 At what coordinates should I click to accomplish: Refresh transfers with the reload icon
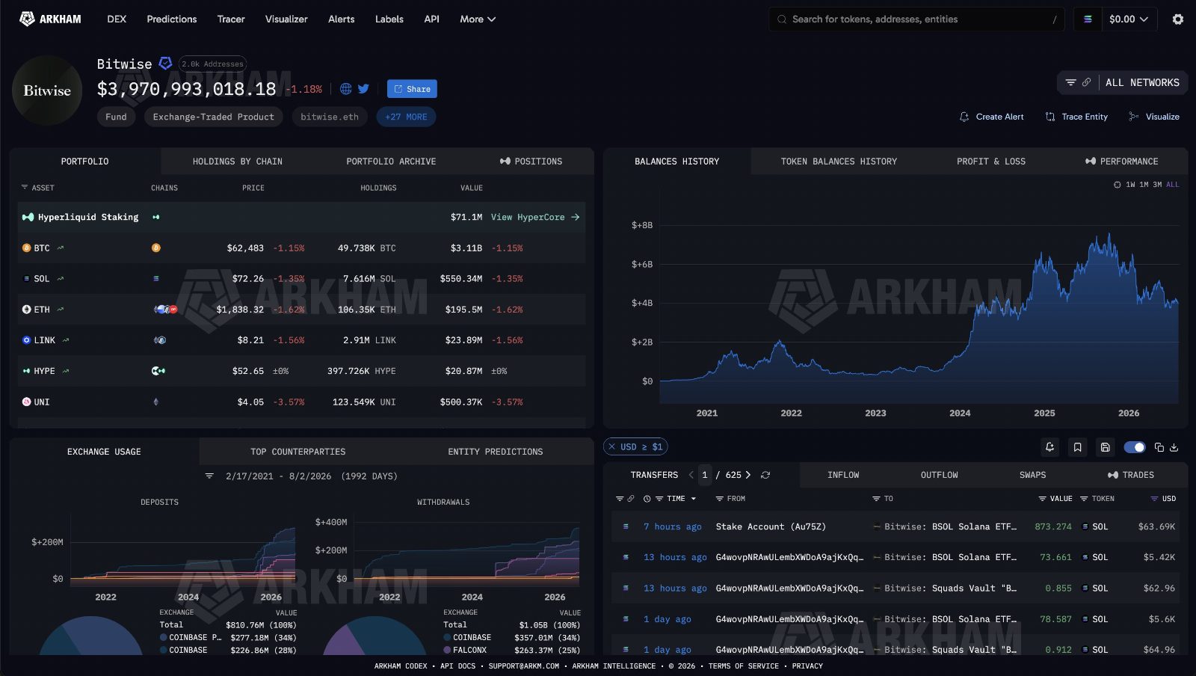click(765, 475)
